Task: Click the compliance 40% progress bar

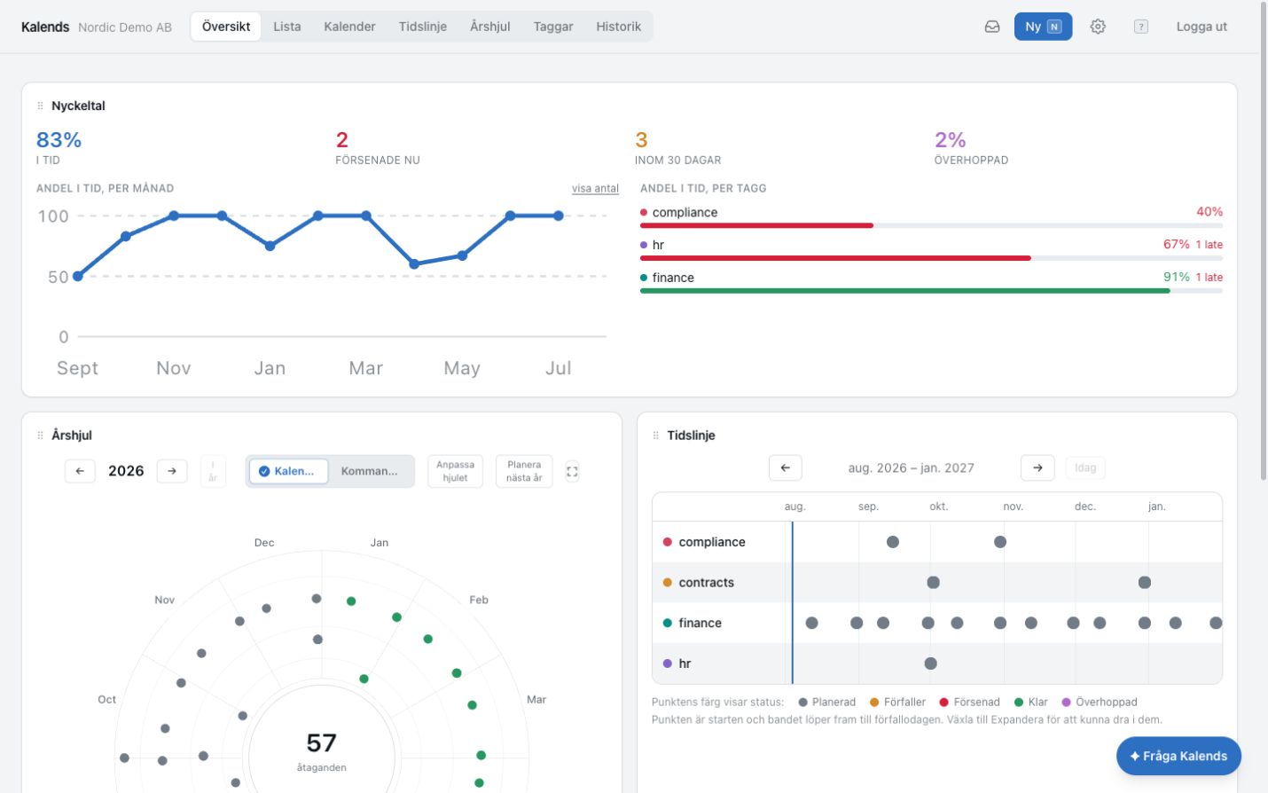Action: (x=931, y=225)
